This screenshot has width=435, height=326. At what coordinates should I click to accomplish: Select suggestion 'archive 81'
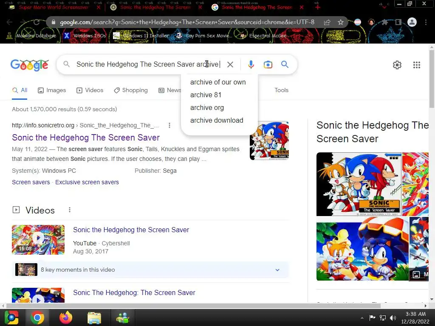(x=206, y=95)
